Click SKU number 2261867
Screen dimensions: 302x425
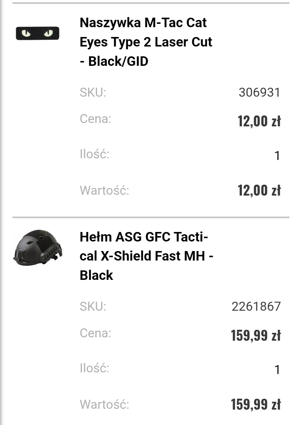pyautogui.click(x=256, y=306)
